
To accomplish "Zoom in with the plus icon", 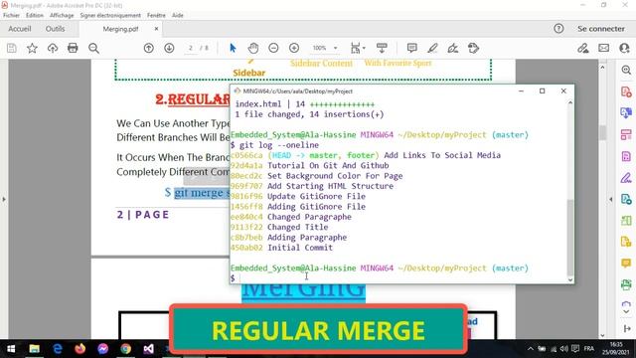I will pos(294,49).
